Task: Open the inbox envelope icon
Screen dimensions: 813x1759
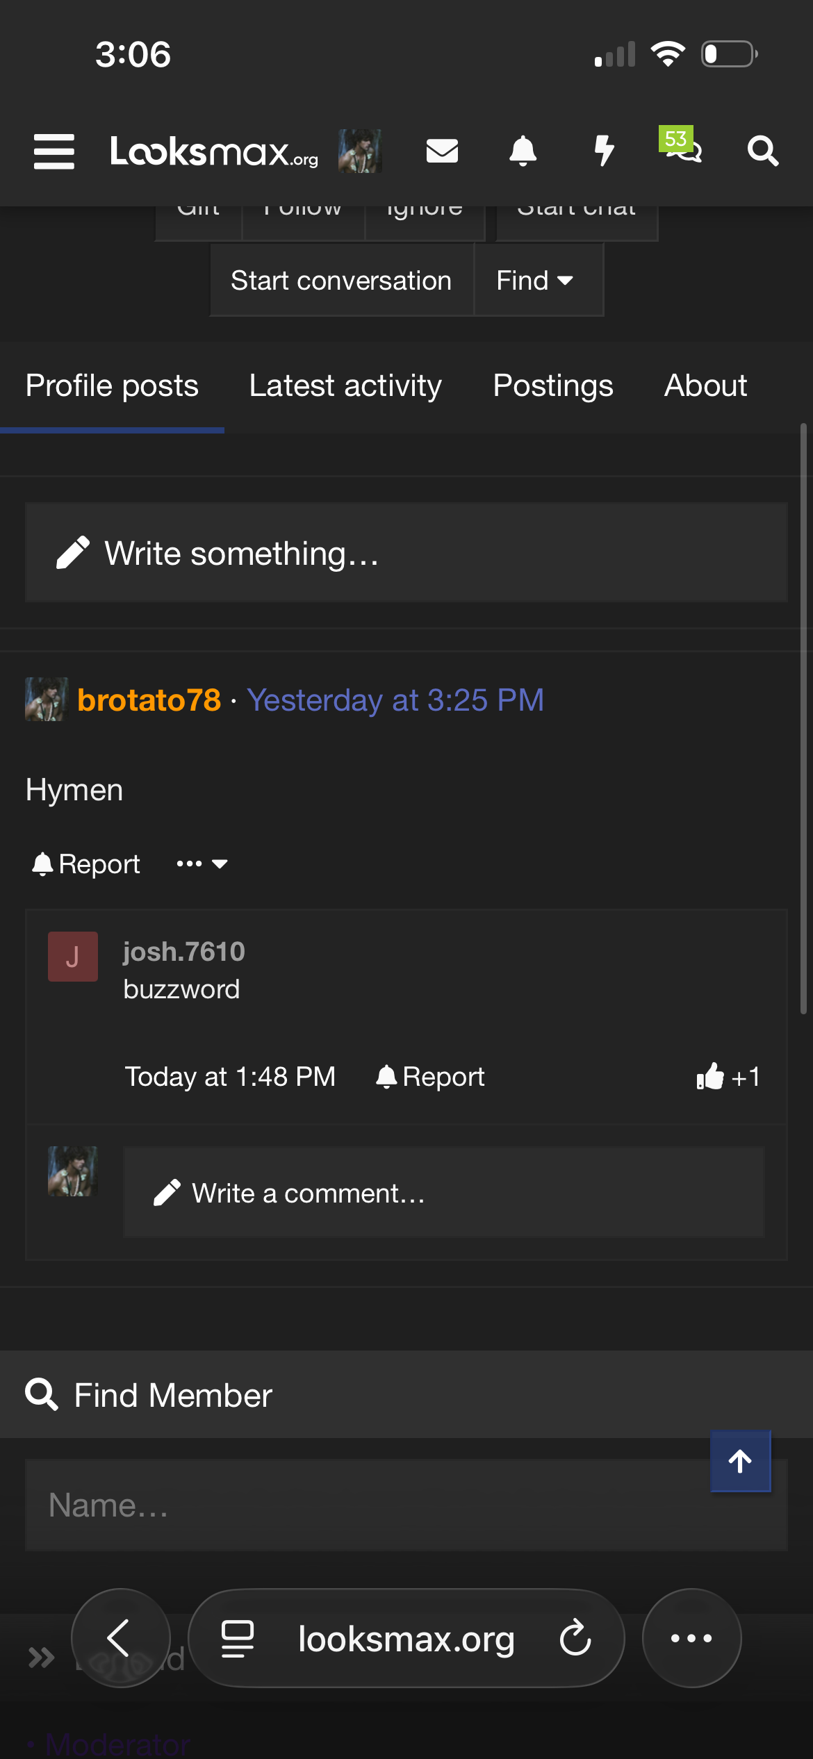Action: (x=442, y=151)
